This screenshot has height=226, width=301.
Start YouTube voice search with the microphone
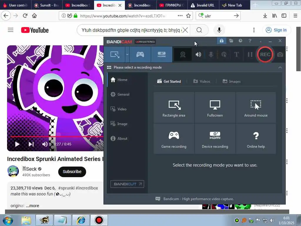click(x=219, y=30)
